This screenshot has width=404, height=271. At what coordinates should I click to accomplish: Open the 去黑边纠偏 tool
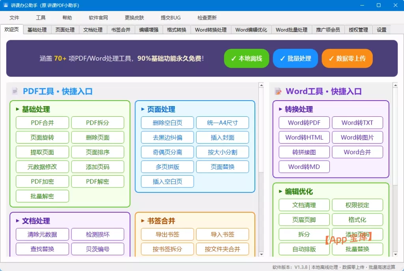[167, 137]
